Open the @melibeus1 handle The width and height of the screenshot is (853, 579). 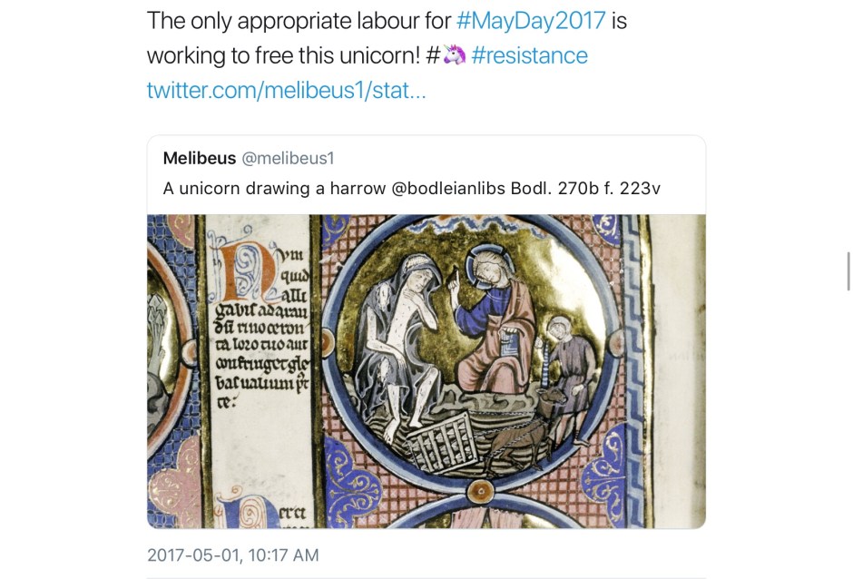[288, 158]
